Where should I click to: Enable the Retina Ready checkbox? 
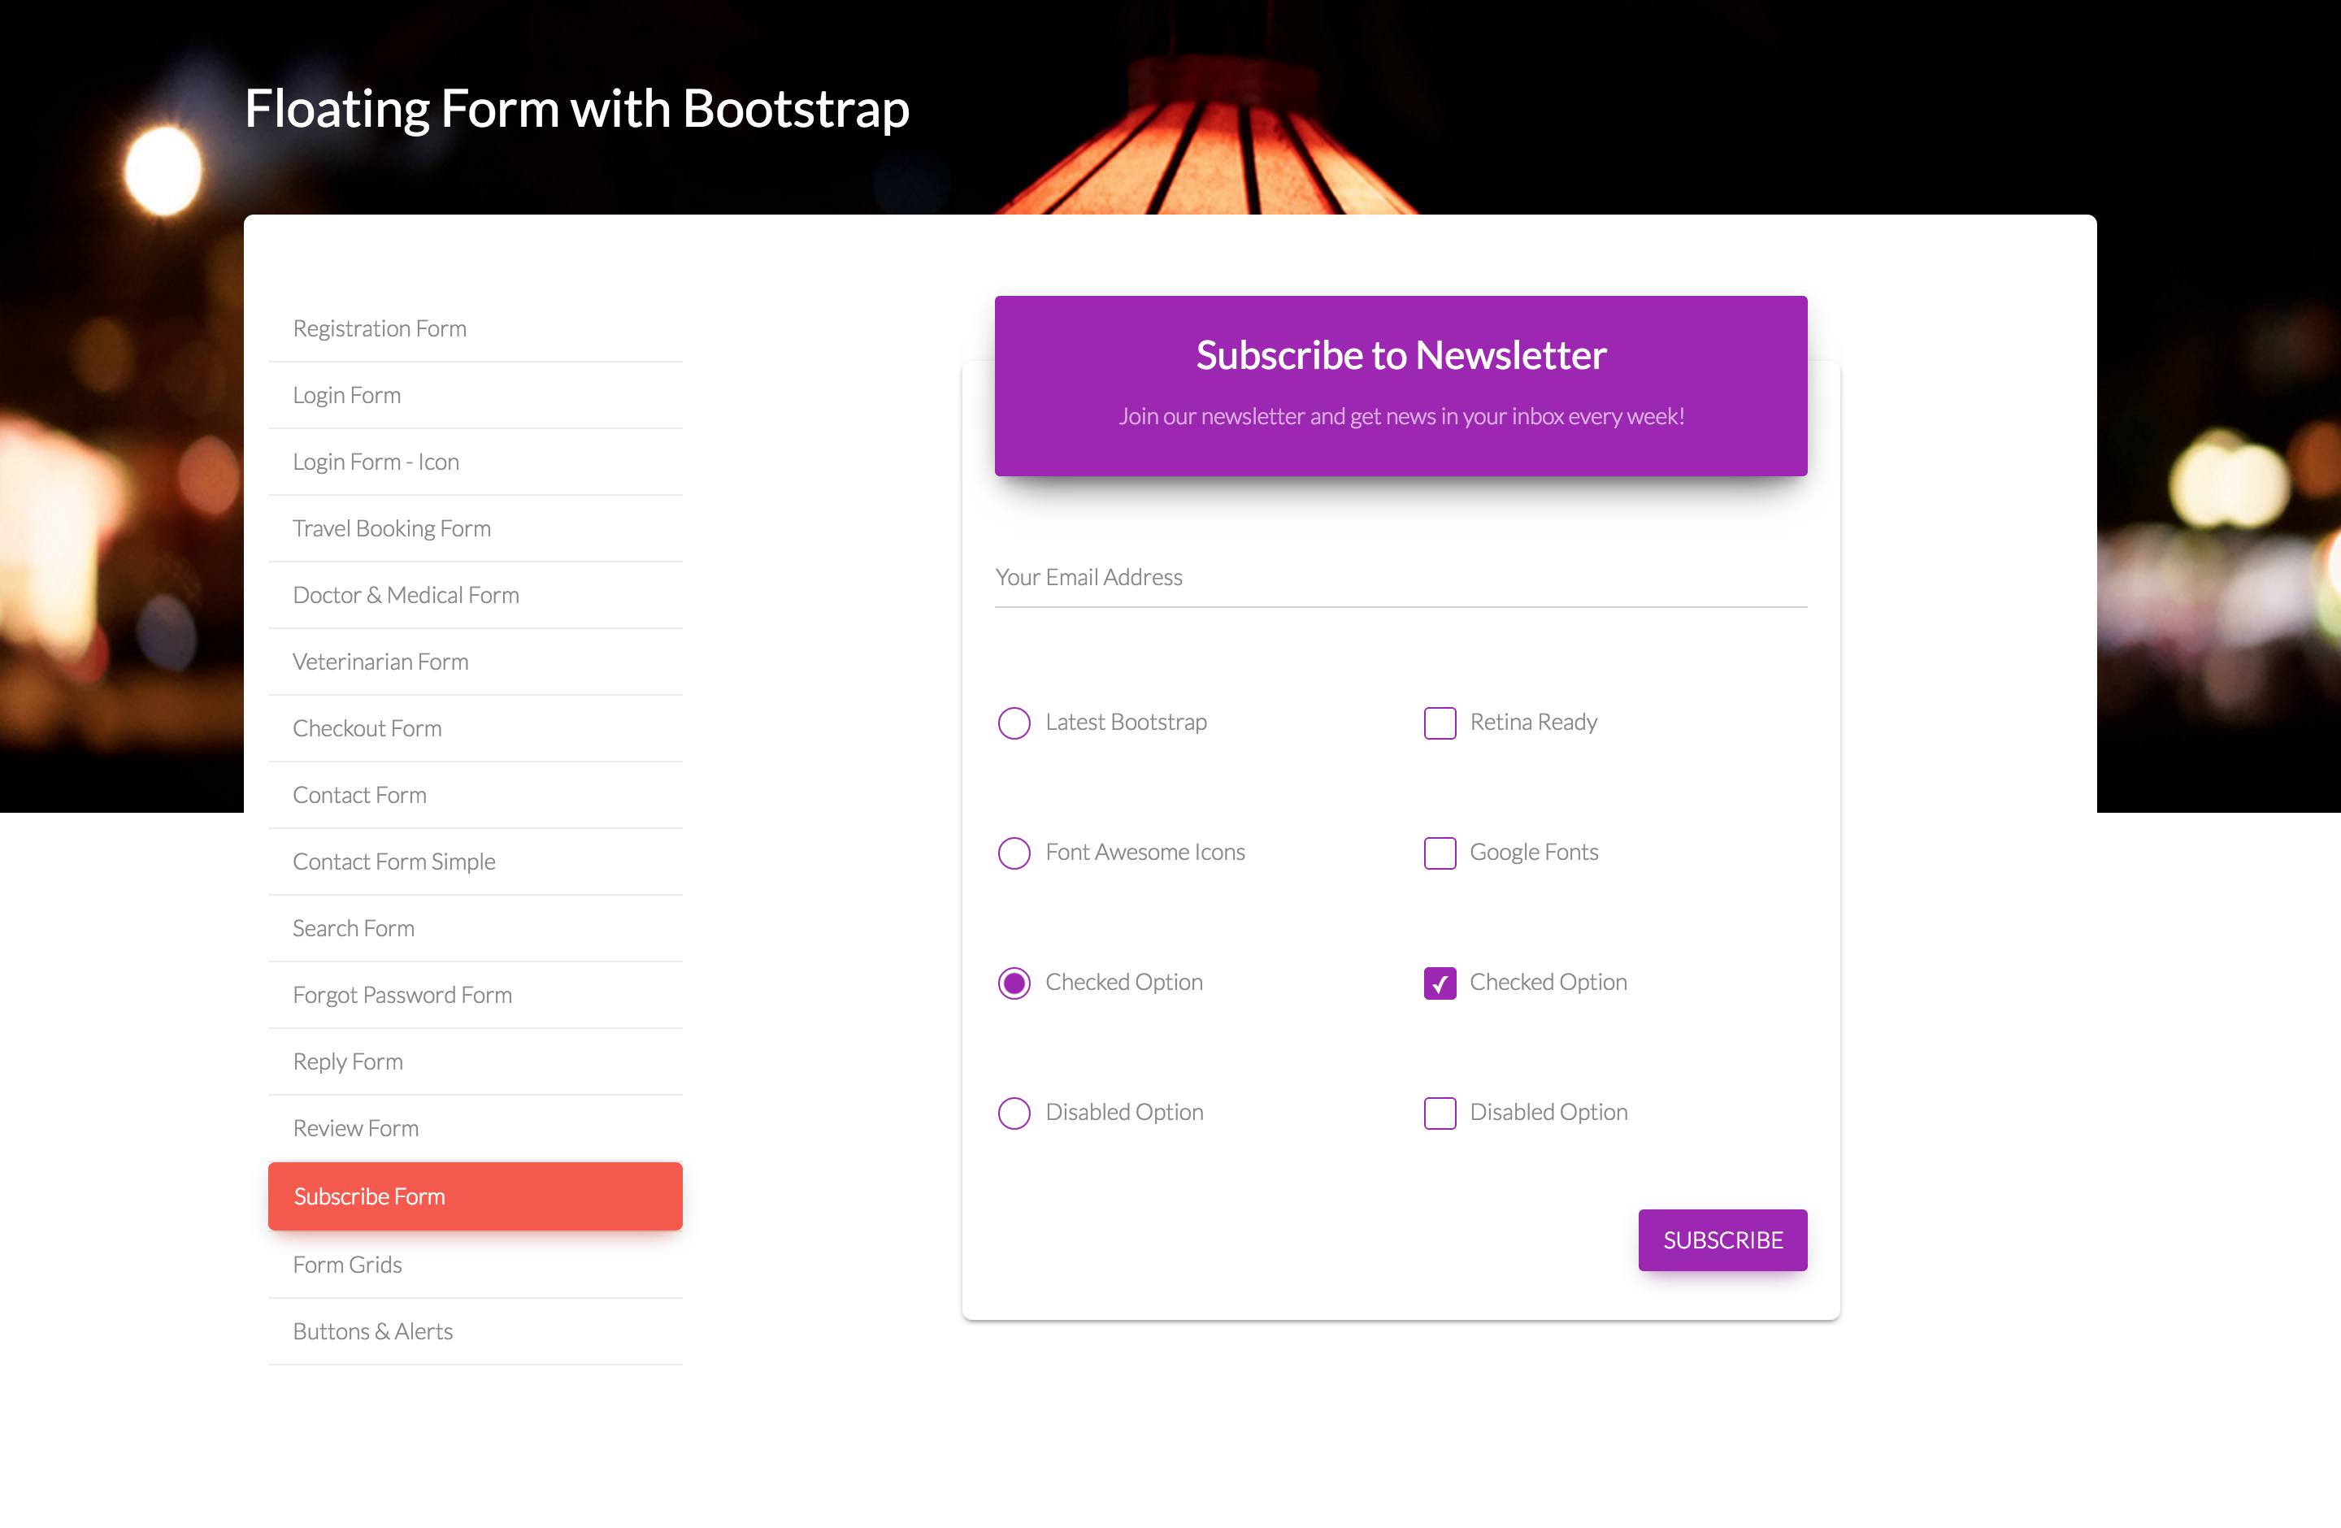click(1439, 723)
